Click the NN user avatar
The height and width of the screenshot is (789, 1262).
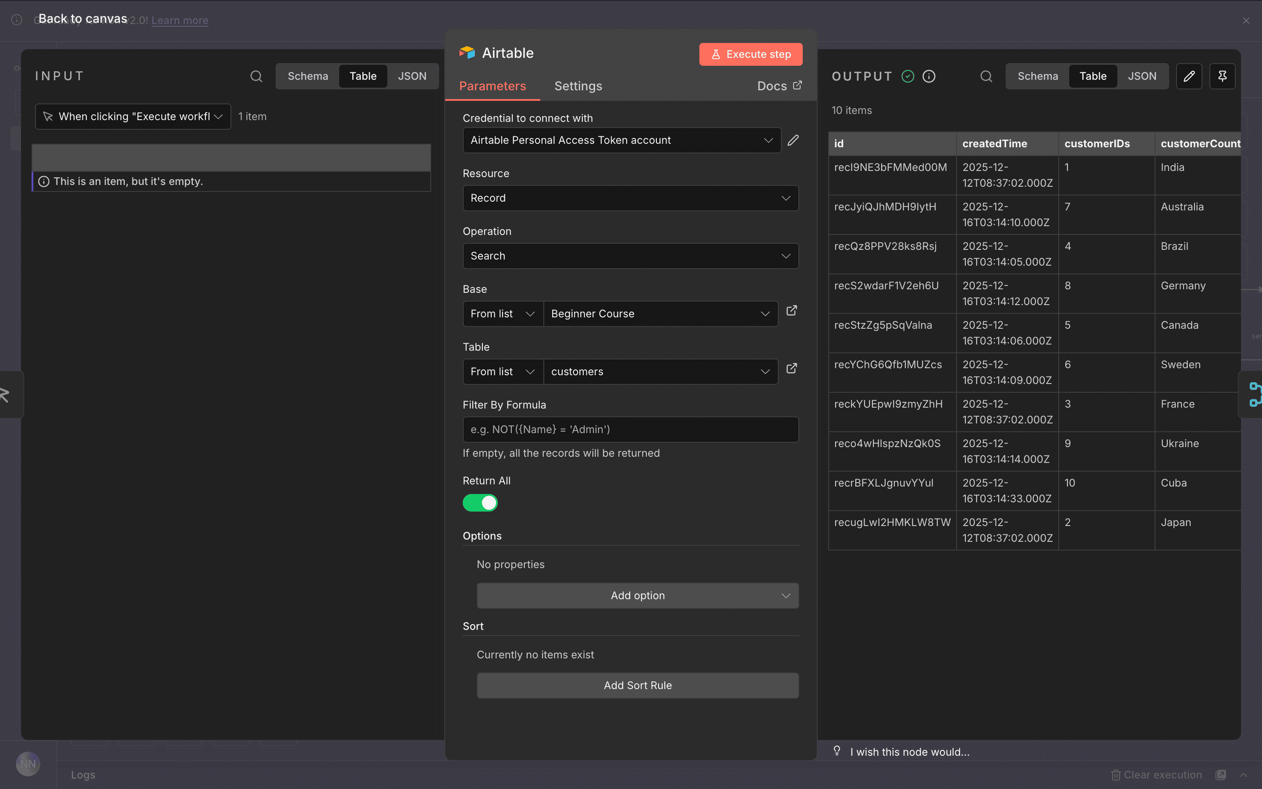(x=28, y=764)
